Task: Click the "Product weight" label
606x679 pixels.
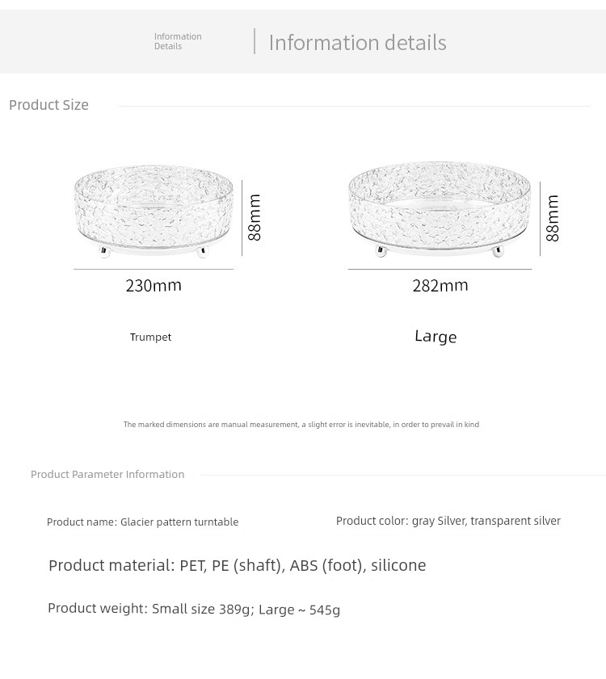Action: (97, 609)
